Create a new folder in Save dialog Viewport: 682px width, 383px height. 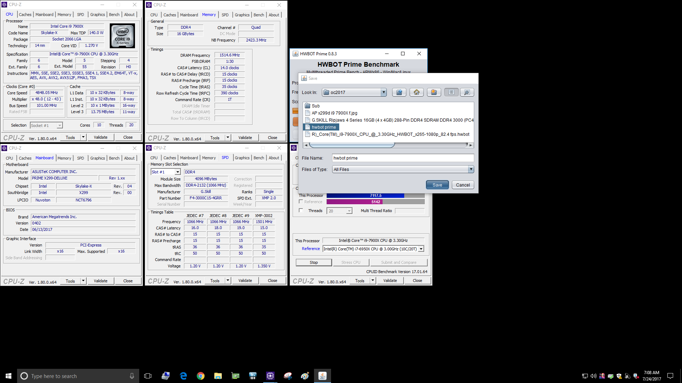click(x=434, y=92)
